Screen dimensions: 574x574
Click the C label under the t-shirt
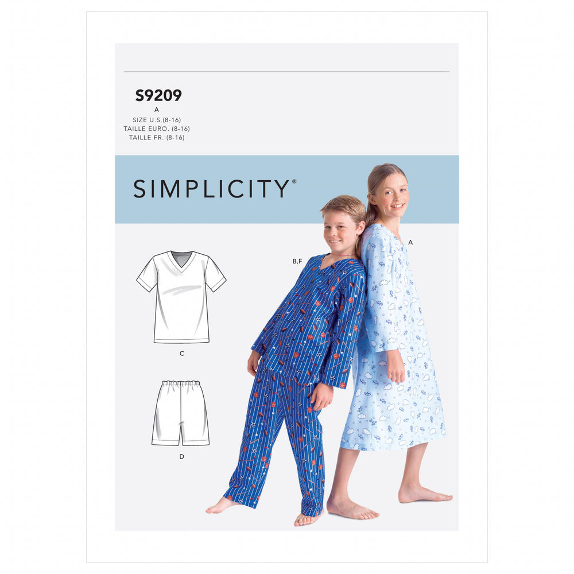[x=181, y=354]
